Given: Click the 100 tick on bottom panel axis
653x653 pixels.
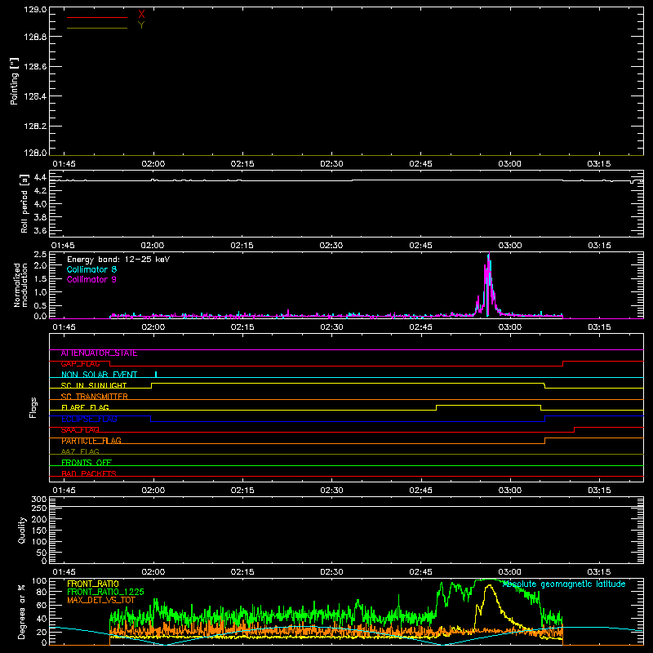Looking at the screenshot, I should click(38, 581).
